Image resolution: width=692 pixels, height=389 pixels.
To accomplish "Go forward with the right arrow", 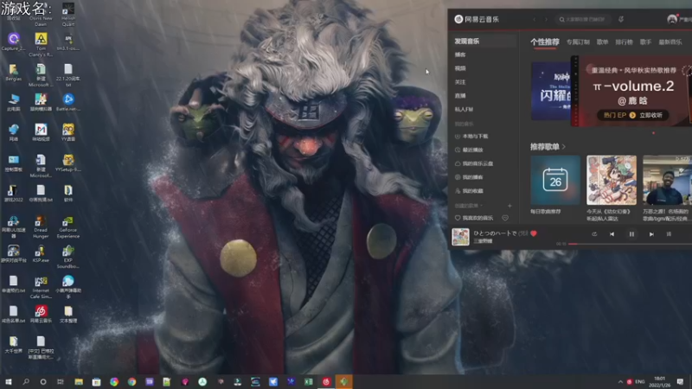I will tap(546, 19).
